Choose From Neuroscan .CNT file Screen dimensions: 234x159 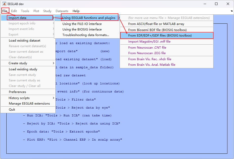pos(166,48)
